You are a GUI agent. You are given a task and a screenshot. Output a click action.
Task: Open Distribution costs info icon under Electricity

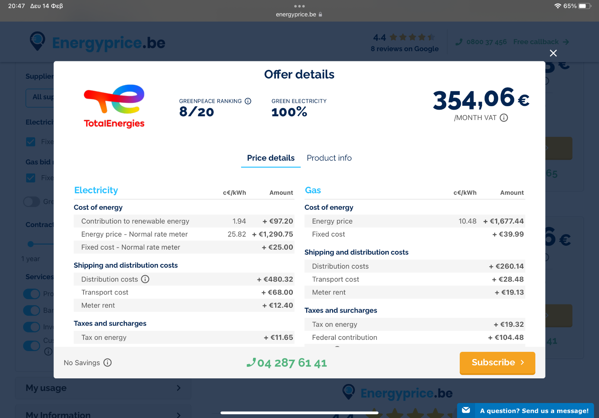(x=145, y=279)
